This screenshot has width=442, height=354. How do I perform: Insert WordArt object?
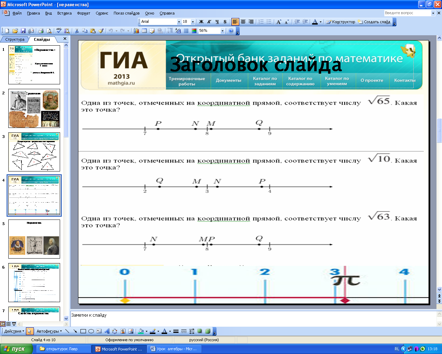pyautogui.click(x=107, y=331)
